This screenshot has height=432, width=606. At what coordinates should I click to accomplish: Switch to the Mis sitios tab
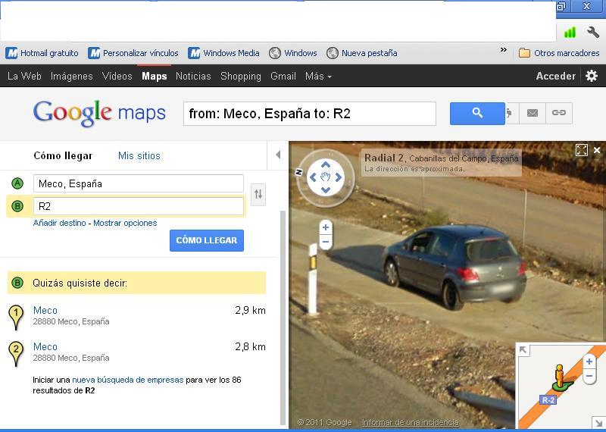tap(139, 155)
